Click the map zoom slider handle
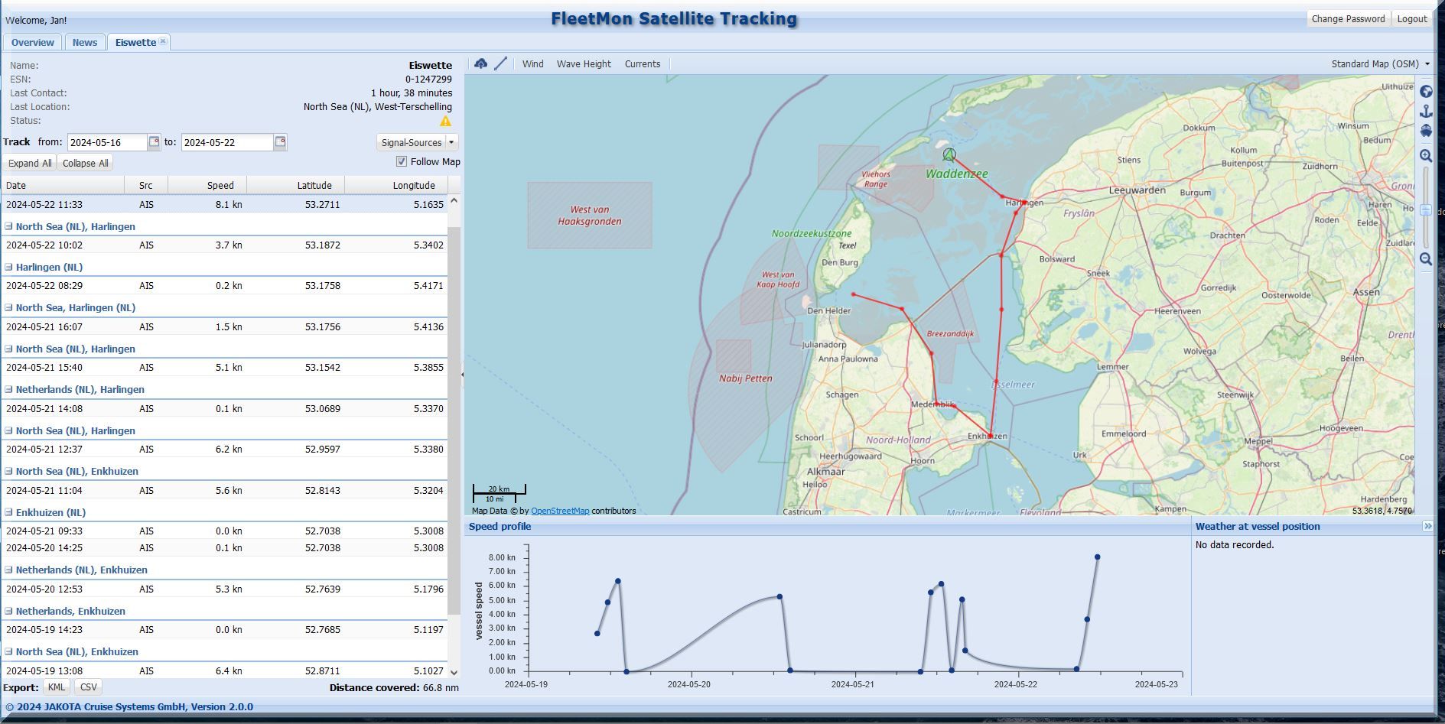This screenshot has height=724, width=1445. [1426, 210]
